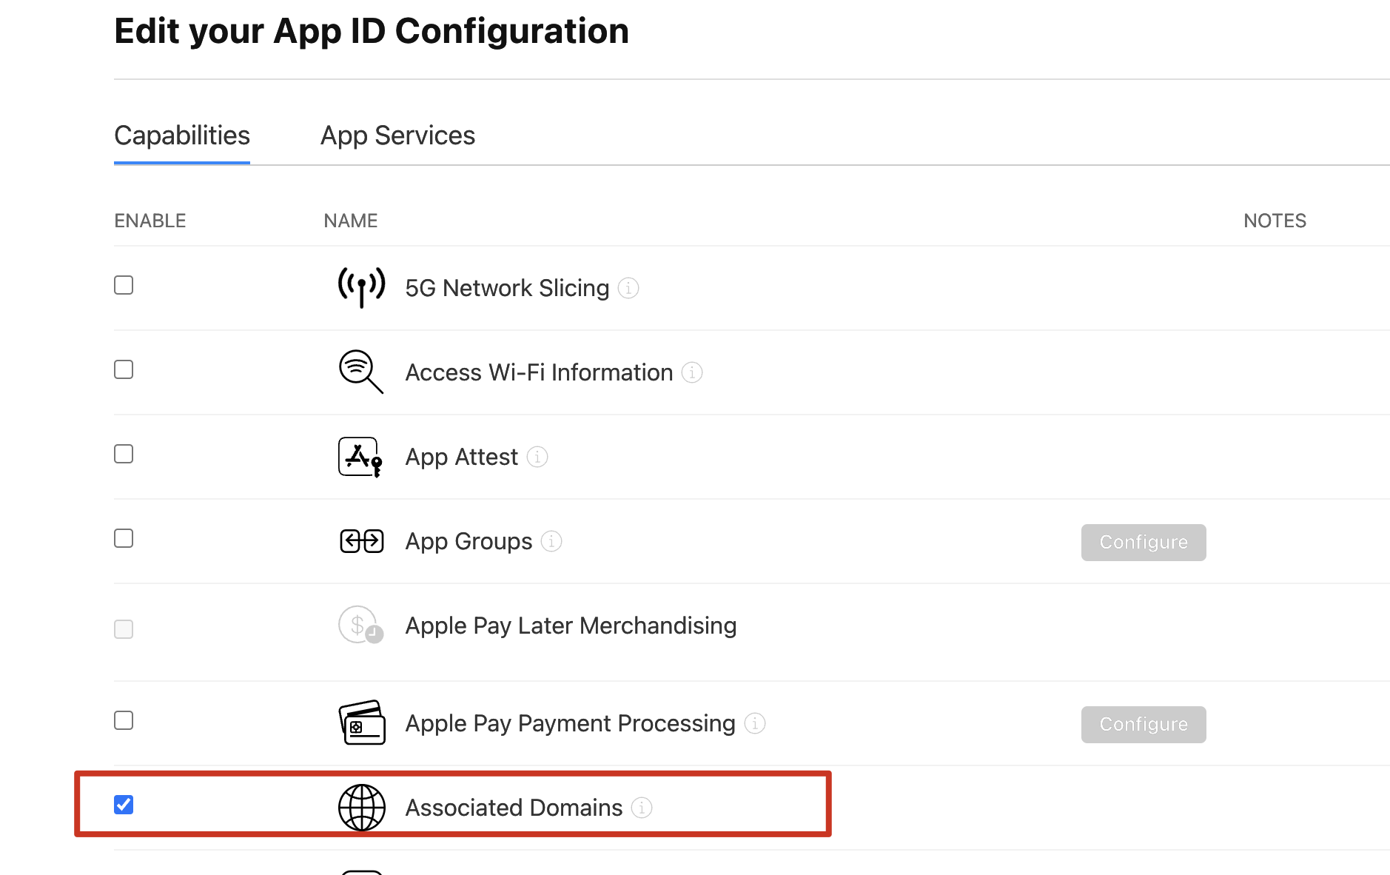
Task: Click the 5G Network Slicing antenna icon
Action: [x=361, y=287]
